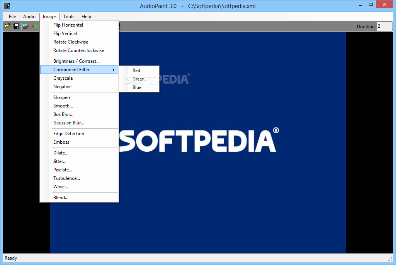The image size is (396, 265).
Task: Open Brightness / Contrast dialog
Action: tap(79, 61)
